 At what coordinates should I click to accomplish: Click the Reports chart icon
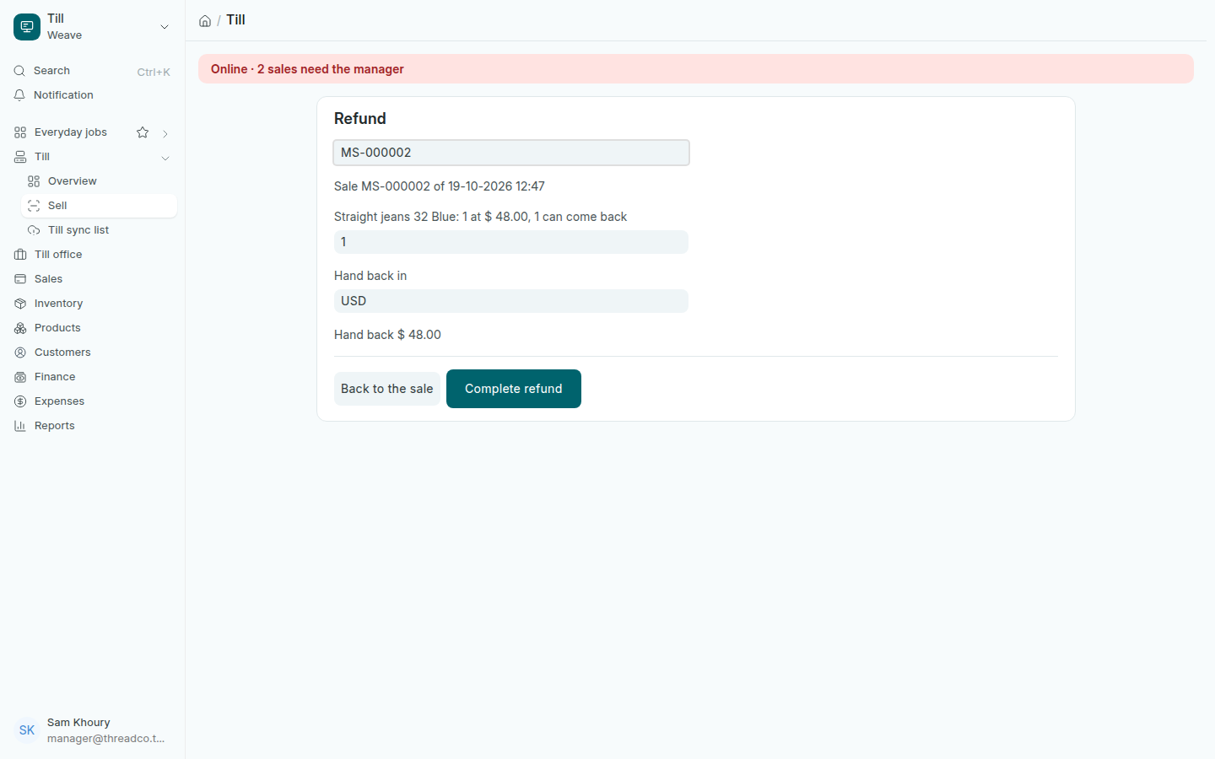tap(20, 426)
